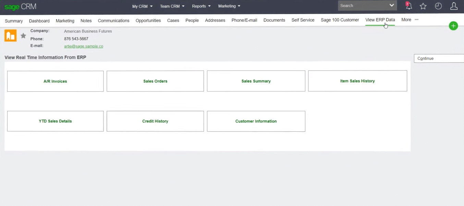The height and width of the screenshot is (206, 464).
Task: Click the green plus New button
Action: click(x=453, y=26)
